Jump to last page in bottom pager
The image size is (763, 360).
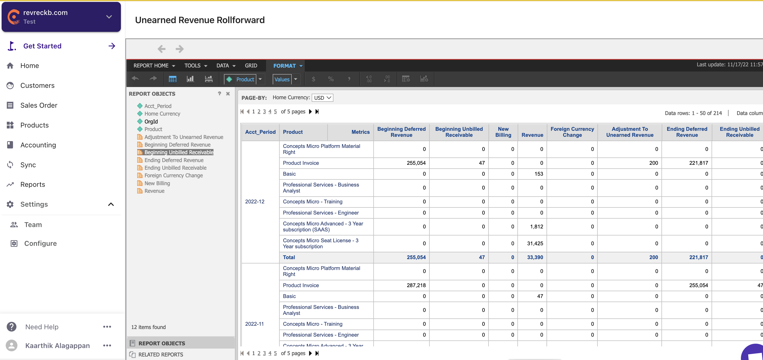tap(317, 353)
